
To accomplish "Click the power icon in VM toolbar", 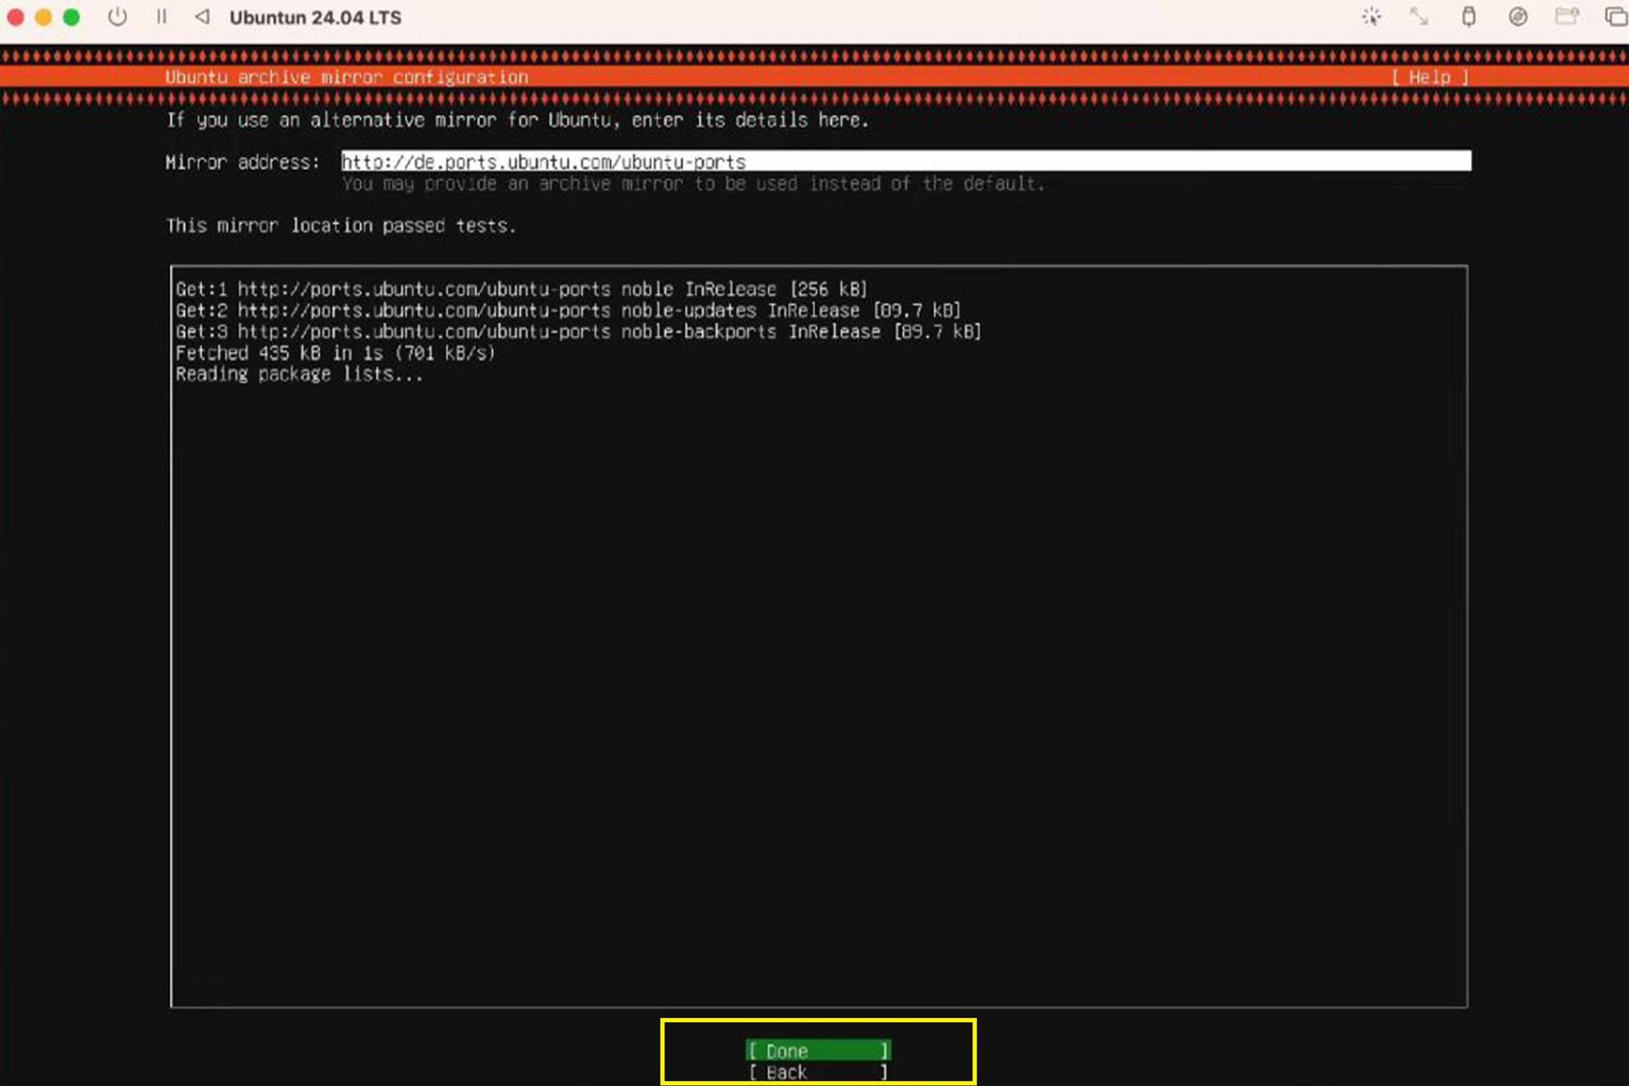I will click(117, 17).
